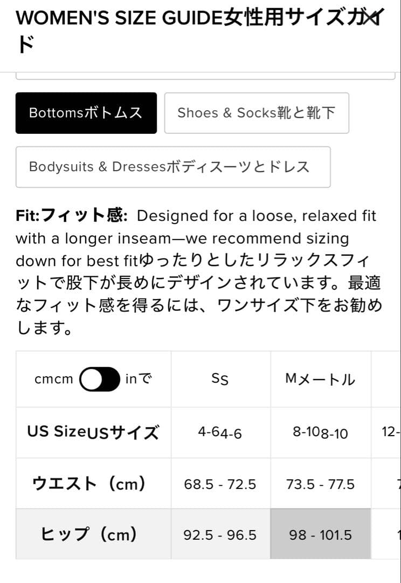Image resolution: width=401 pixels, height=583 pixels.
Task: Select the Bodysuits & Dresses category
Action: (173, 166)
